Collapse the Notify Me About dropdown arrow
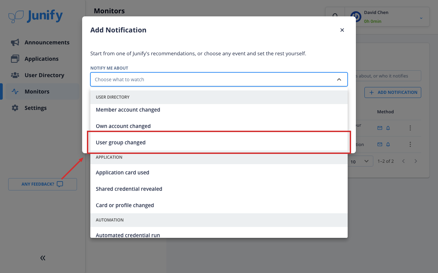This screenshot has height=273, width=438. [339, 80]
